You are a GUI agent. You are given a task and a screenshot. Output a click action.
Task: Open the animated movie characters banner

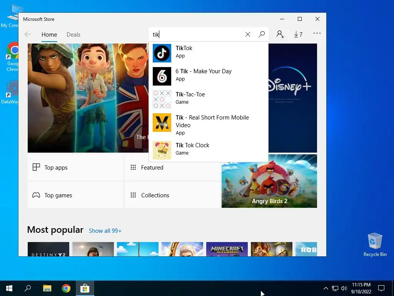coord(88,98)
